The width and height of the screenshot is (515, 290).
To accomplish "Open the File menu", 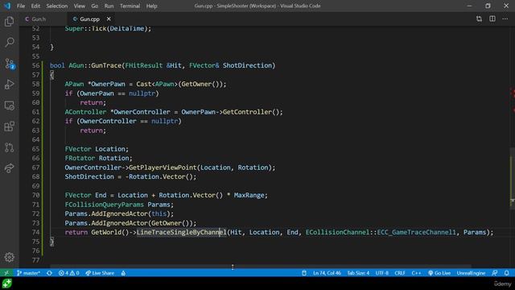I will 21,6.
